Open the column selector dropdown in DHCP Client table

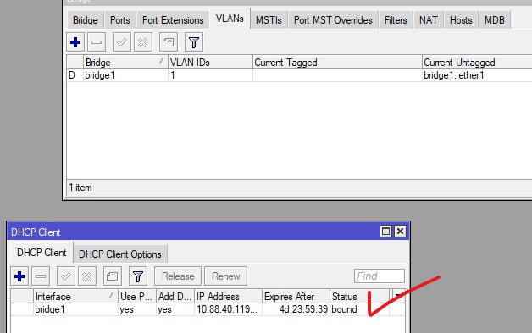point(397,296)
